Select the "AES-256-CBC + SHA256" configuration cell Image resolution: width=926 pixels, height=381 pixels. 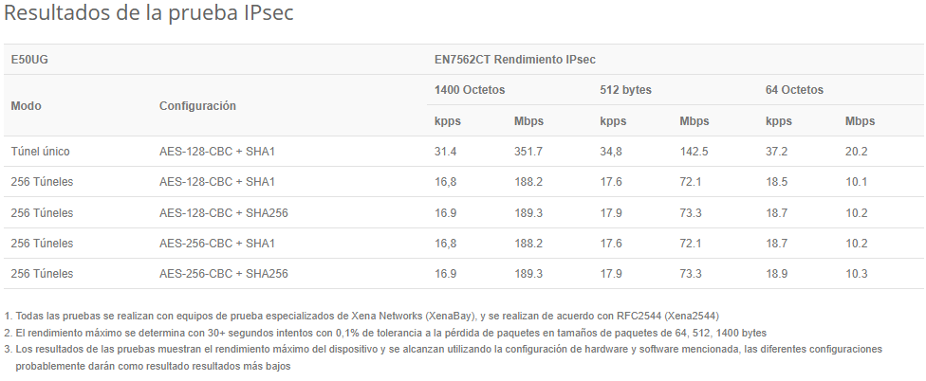(224, 274)
